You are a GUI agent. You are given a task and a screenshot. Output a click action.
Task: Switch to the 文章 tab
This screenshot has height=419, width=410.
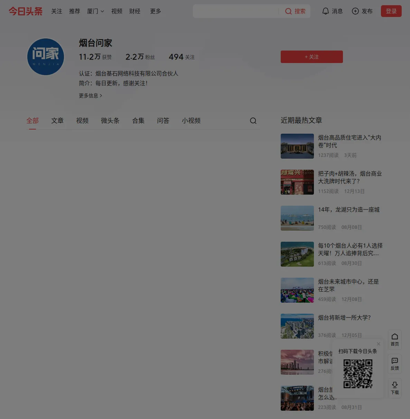coord(57,121)
